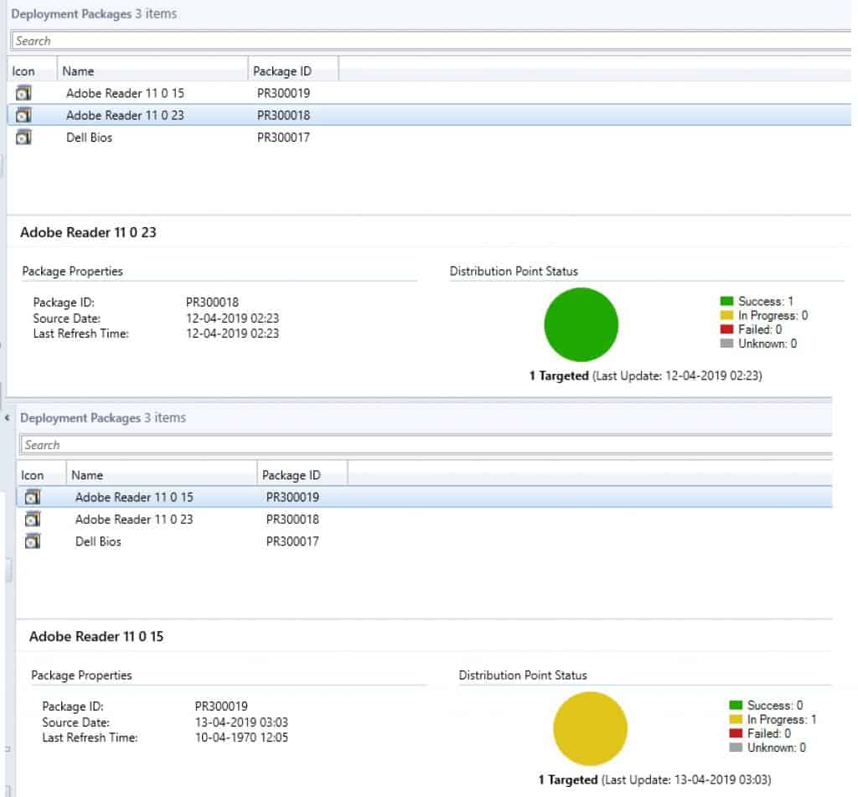Sort by Icon column in top list

(x=32, y=71)
